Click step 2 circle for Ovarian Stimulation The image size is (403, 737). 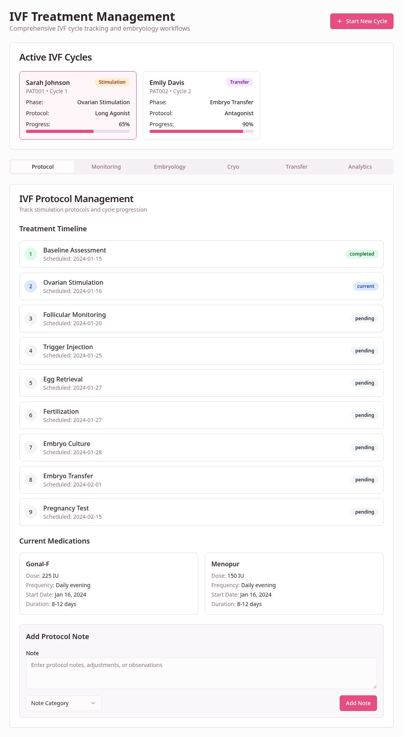coord(31,286)
